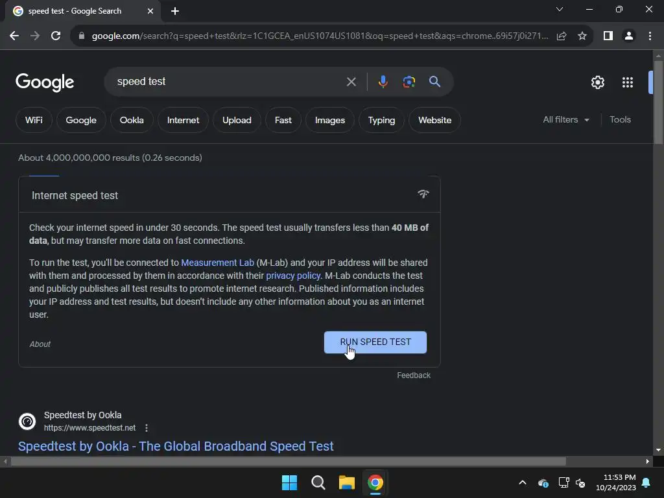Close the speed test tab
The width and height of the screenshot is (664, 498).
[150, 11]
